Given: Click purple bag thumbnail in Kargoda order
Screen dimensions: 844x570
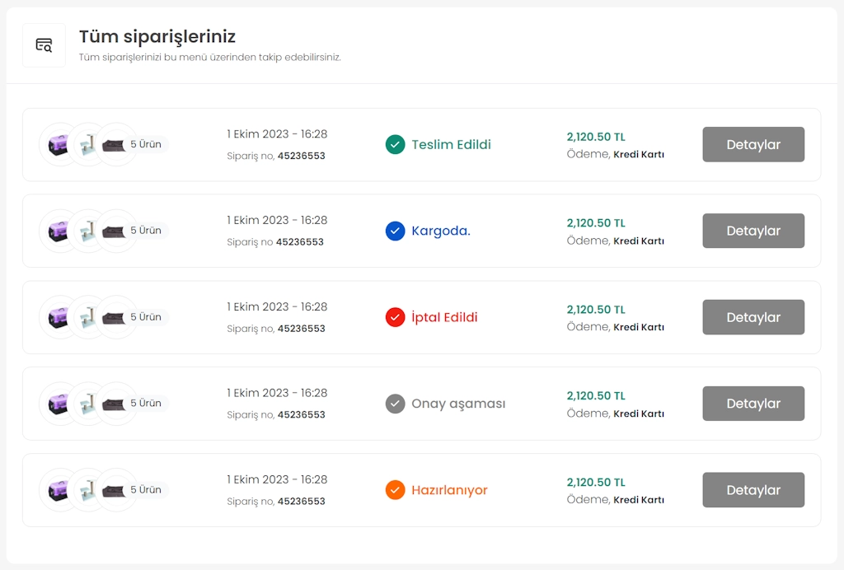Looking at the screenshot, I should (x=59, y=231).
